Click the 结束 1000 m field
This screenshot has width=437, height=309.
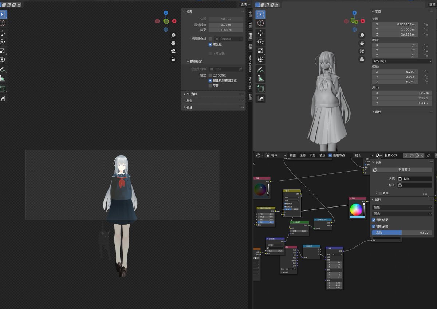[x=226, y=30]
